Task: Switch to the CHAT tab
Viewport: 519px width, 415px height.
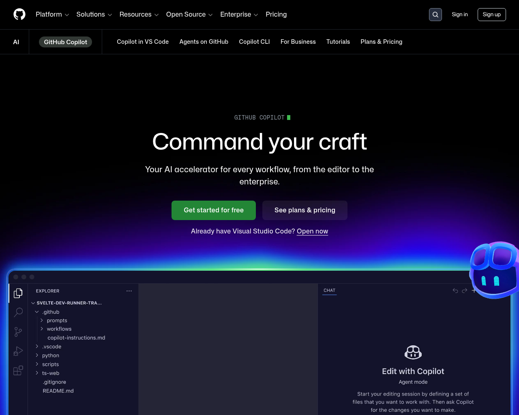Action: [x=329, y=290]
